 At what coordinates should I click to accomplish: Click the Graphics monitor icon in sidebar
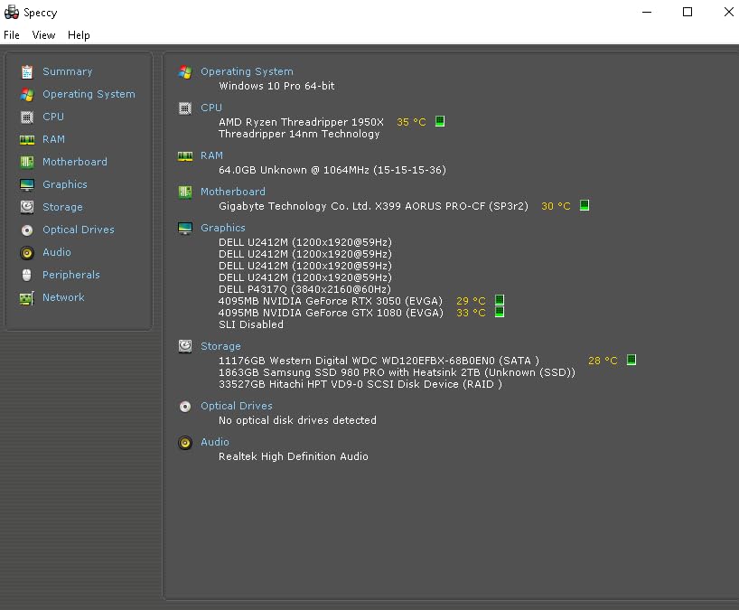click(27, 184)
